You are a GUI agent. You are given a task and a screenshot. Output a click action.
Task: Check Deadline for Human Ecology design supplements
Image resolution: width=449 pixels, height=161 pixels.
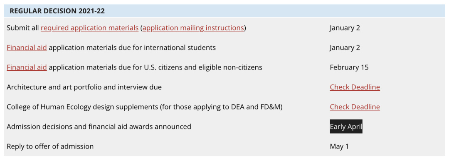355,107
